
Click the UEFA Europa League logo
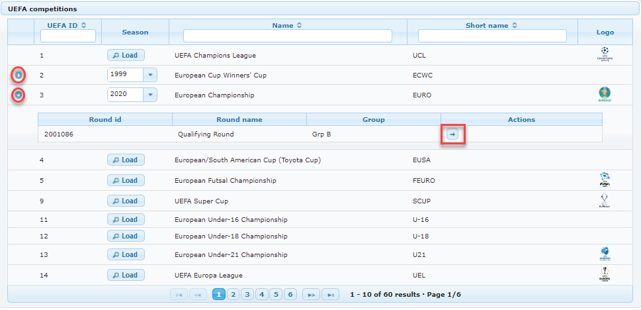[605, 274]
